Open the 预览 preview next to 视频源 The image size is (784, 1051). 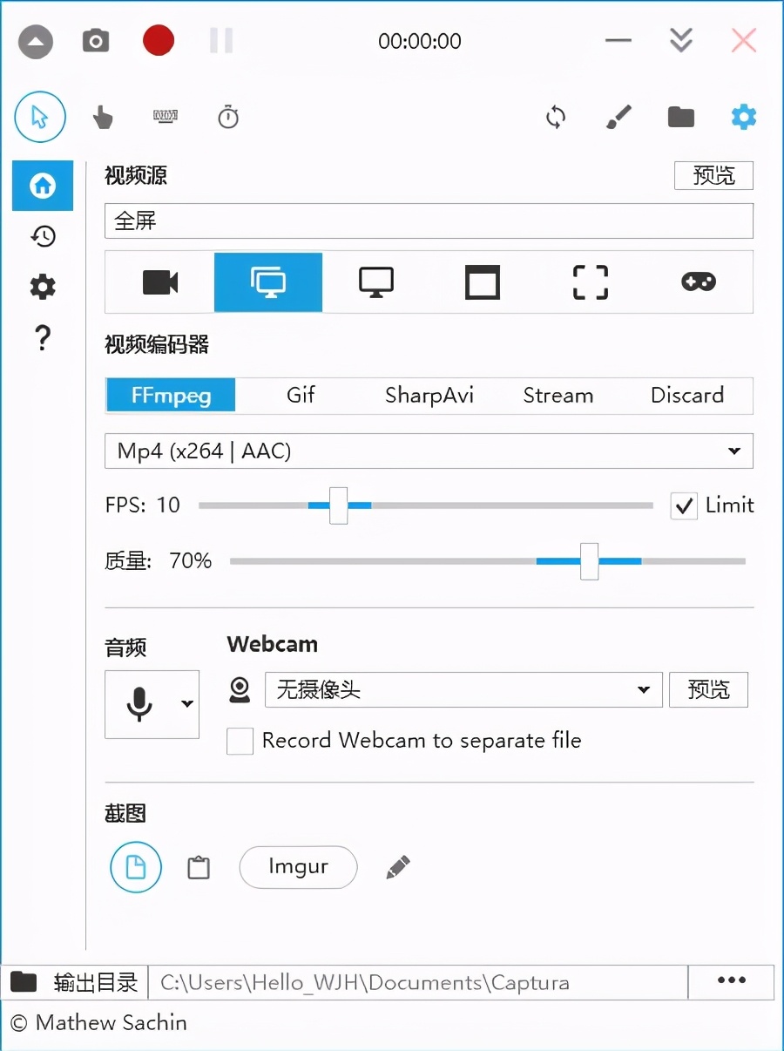tap(713, 175)
